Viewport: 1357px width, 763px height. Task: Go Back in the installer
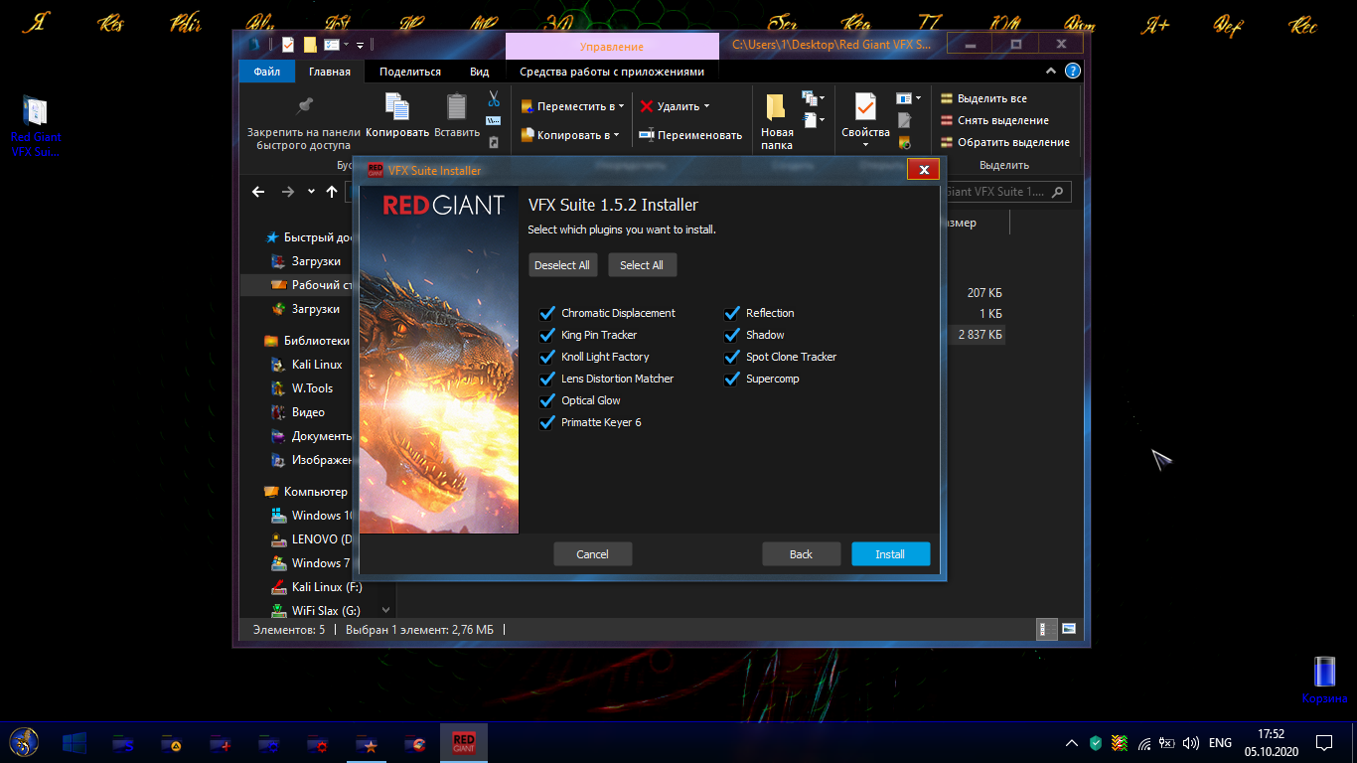[802, 554]
